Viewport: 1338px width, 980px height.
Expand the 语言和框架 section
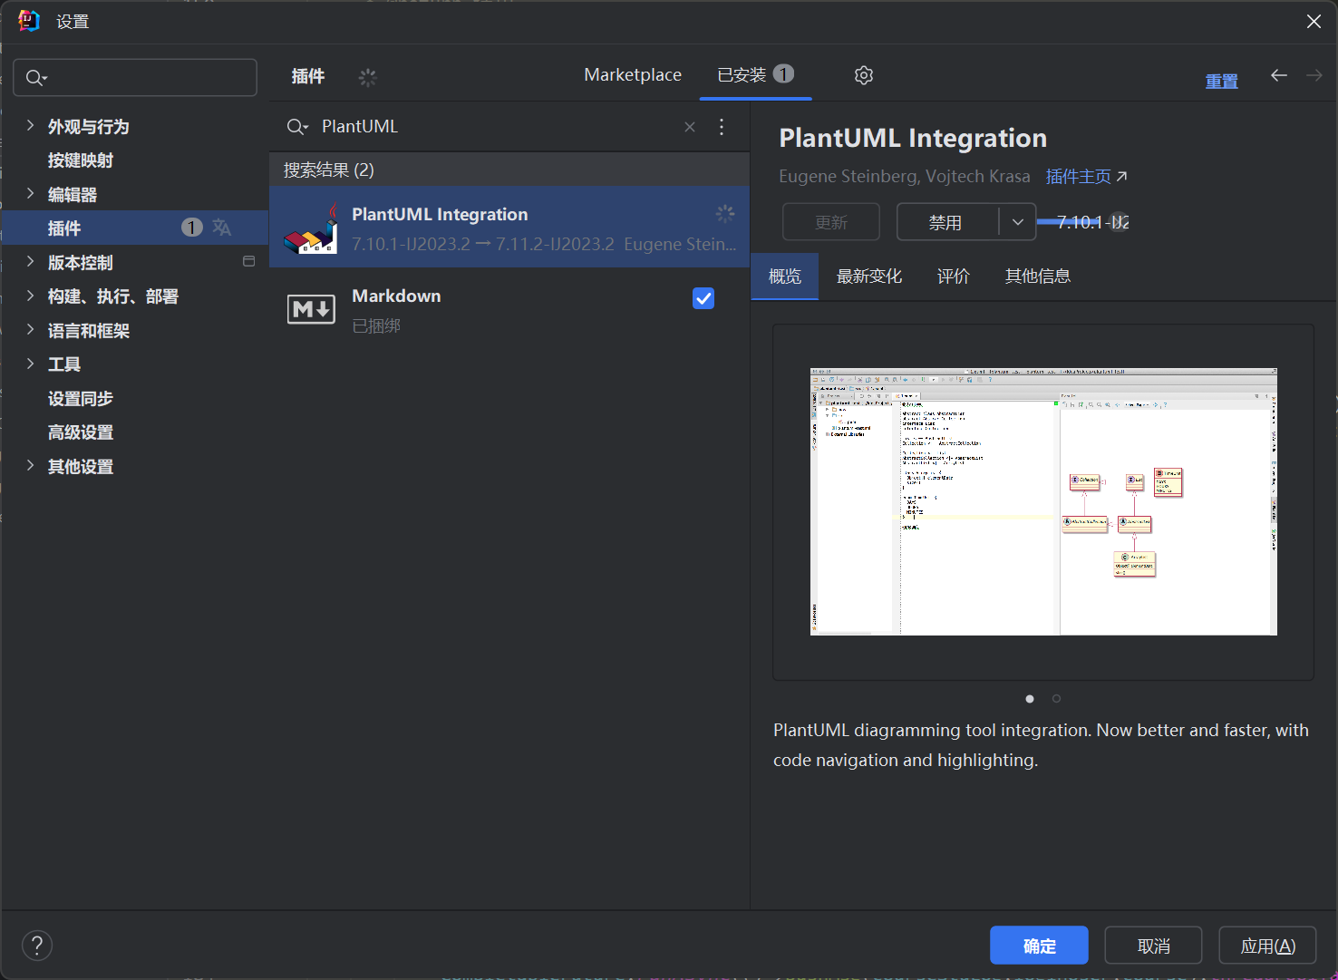click(30, 330)
